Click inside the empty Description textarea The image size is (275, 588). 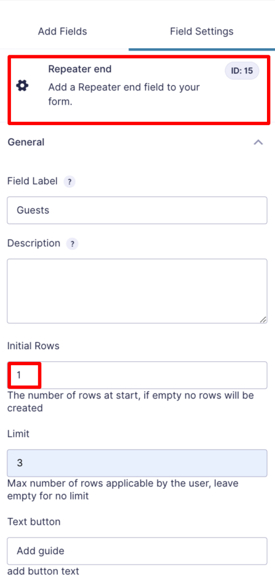(137, 291)
